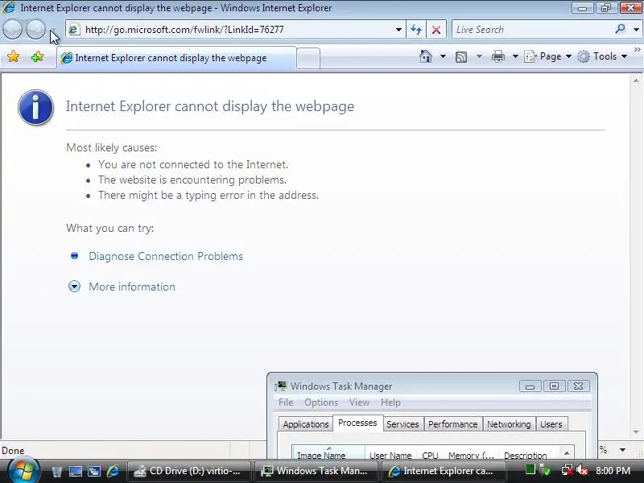Open File menu in Task Manager
This screenshot has width=644, height=483.
coord(286,402)
